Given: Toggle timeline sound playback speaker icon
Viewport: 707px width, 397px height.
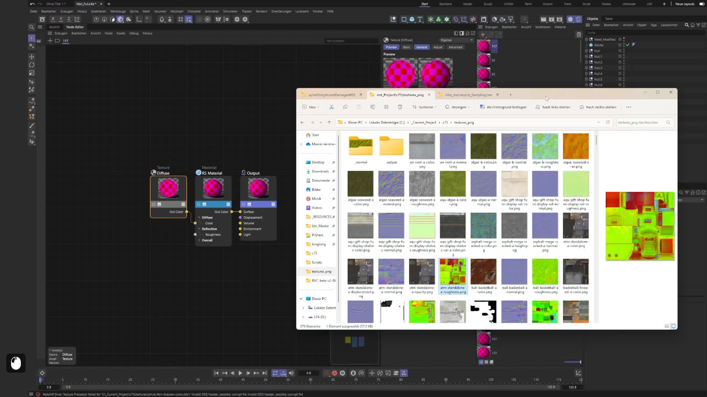Looking at the screenshot, I should [291, 373].
